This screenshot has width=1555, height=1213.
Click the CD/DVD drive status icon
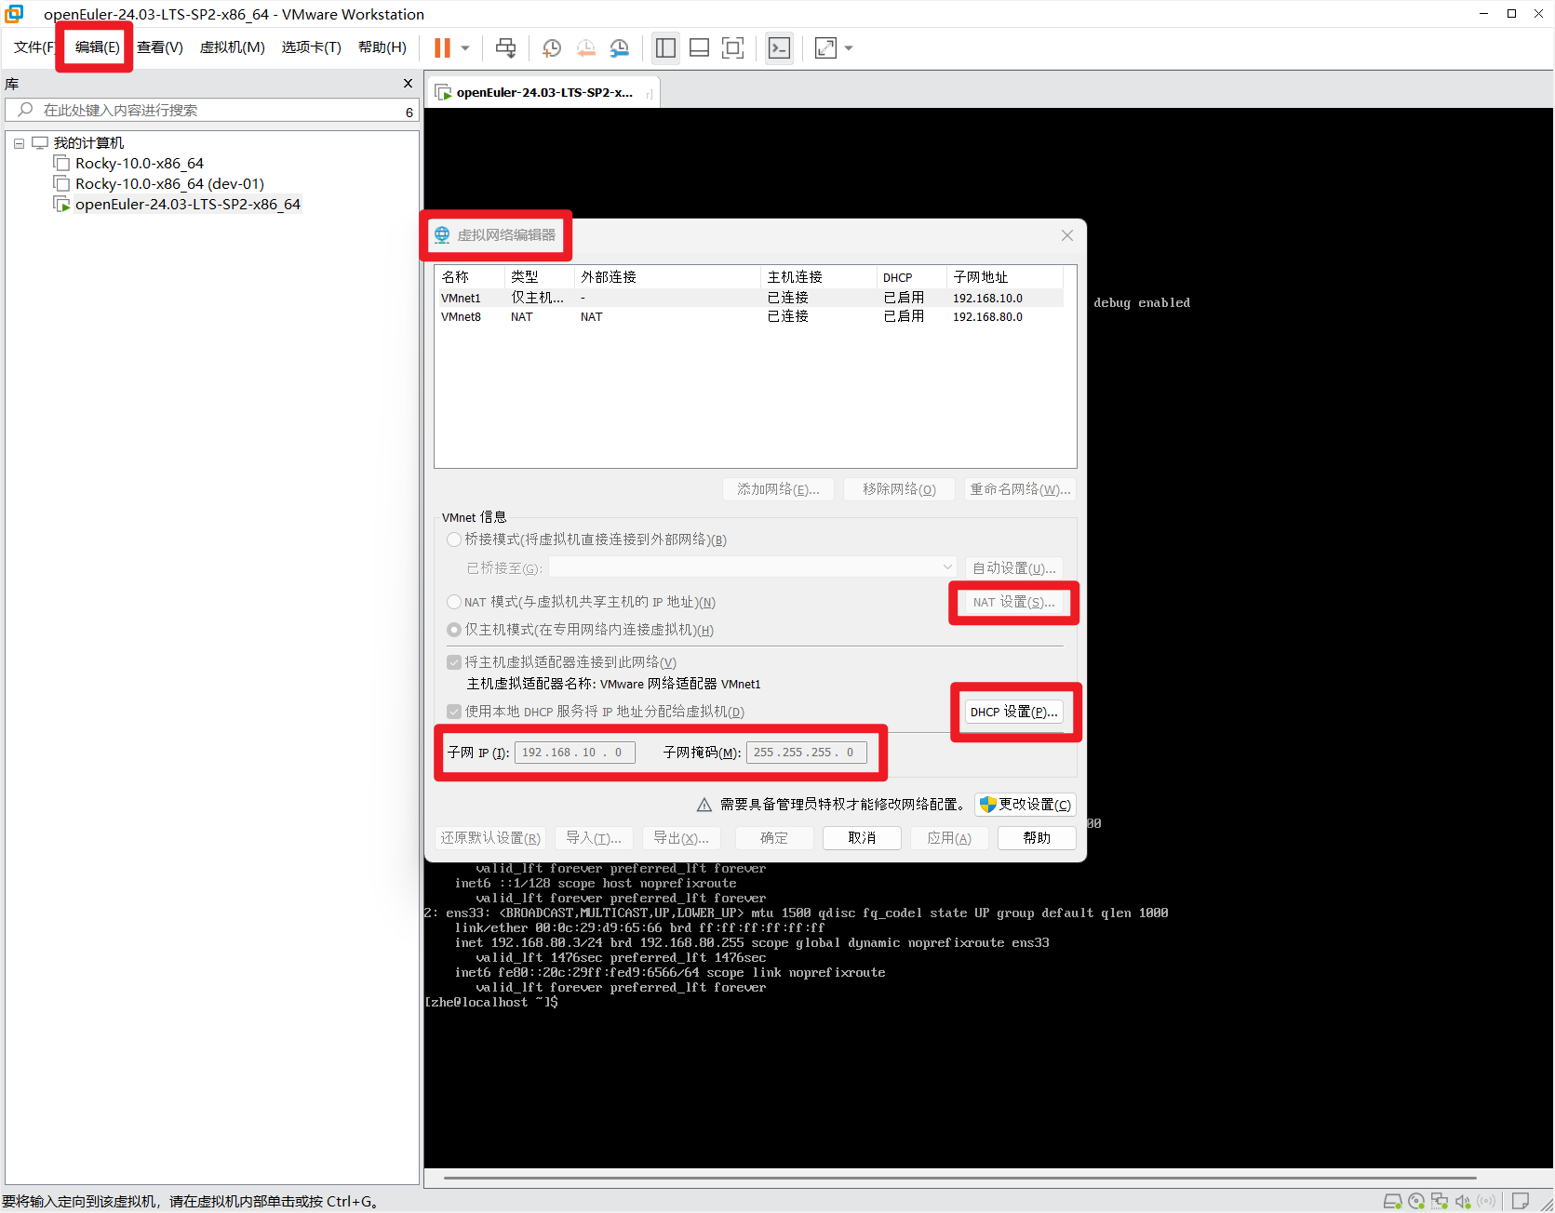(x=1416, y=1201)
